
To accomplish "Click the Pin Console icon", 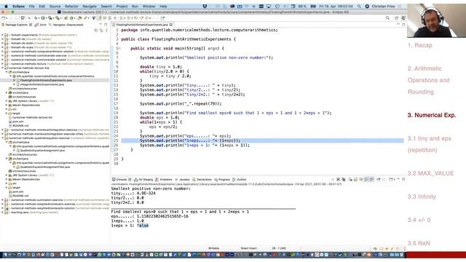I will [379, 180].
